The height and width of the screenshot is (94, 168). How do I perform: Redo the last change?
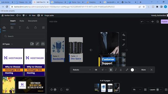pos(148,22)
